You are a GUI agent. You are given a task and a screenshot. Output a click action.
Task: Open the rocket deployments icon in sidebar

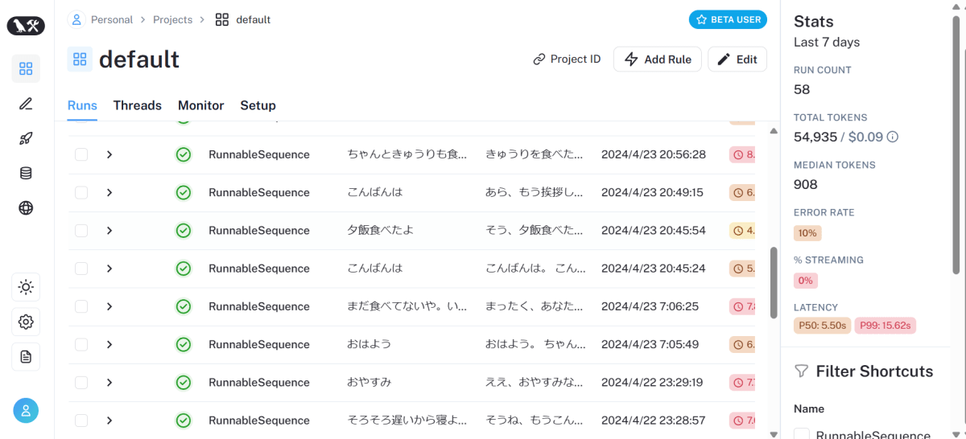pos(26,138)
